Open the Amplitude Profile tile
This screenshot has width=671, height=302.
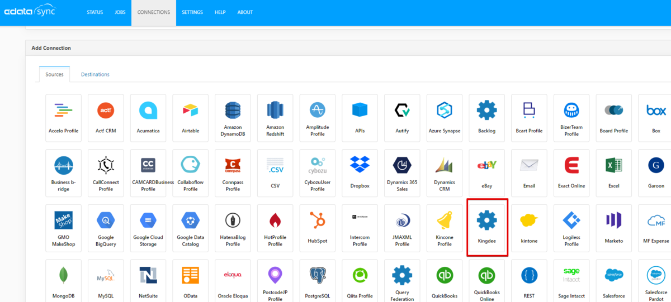click(x=318, y=118)
